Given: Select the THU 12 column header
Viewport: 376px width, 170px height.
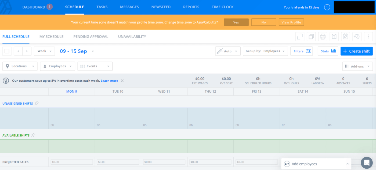Looking at the screenshot, I should click(210, 91).
